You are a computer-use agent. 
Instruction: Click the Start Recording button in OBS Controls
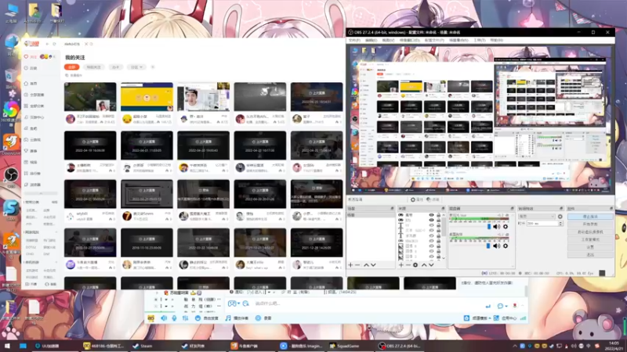pos(590,224)
